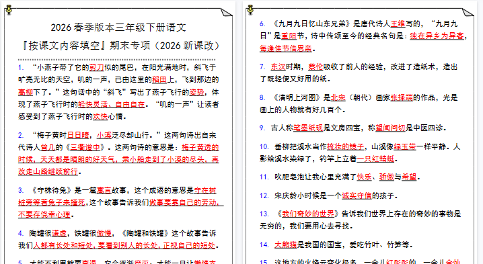The image size is (483, 264).
Task: Click the red answer '快乐' in question 11
Action: pyautogui.click(x=365, y=177)
